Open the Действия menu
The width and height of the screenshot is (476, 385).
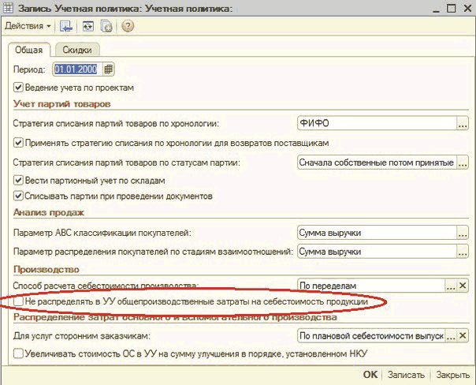27,25
